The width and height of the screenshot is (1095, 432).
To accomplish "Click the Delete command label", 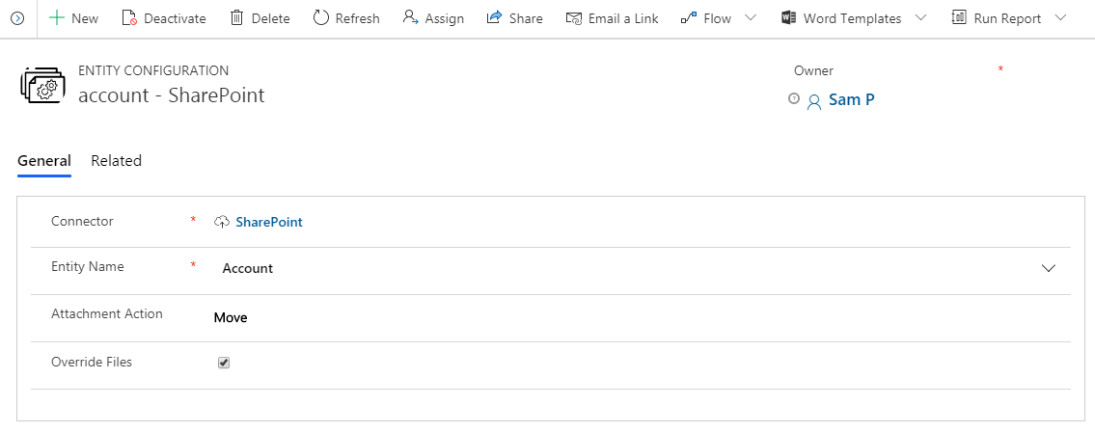I will 271,19.
